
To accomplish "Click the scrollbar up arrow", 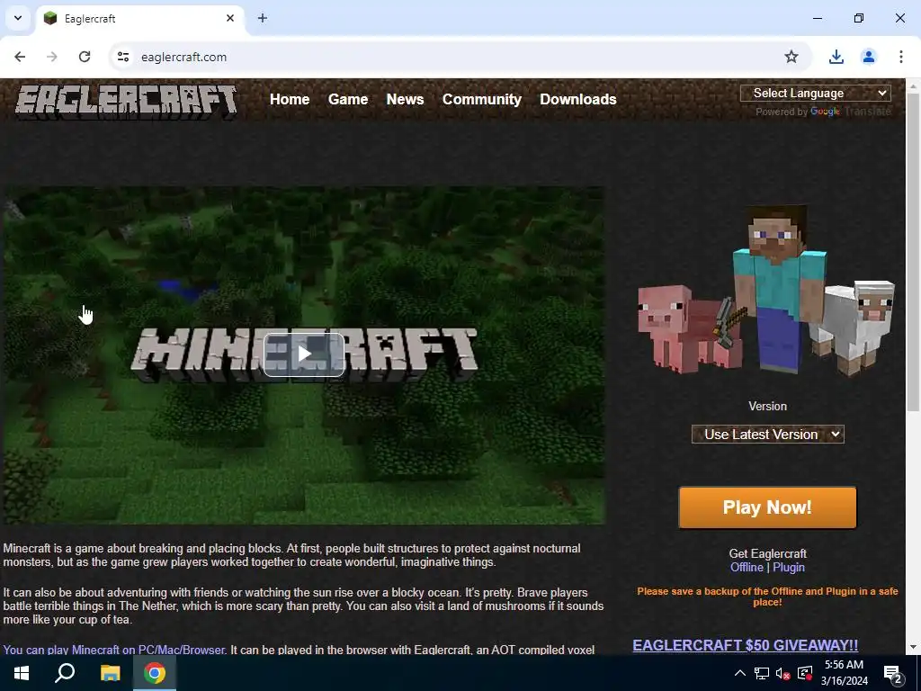I will (x=913, y=86).
